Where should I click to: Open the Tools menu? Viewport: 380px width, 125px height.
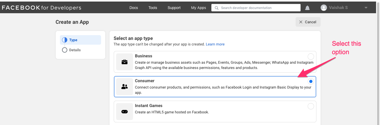click(153, 8)
